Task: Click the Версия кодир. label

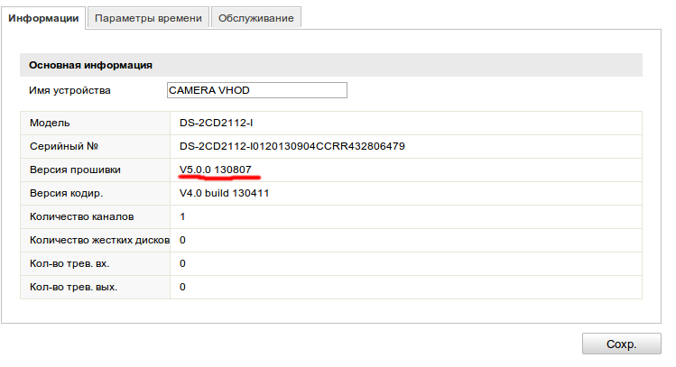Action: click(x=67, y=193)
